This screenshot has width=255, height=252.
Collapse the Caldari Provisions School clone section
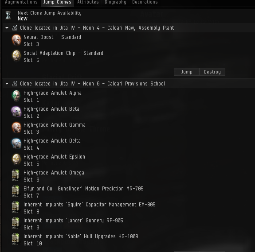7,84
